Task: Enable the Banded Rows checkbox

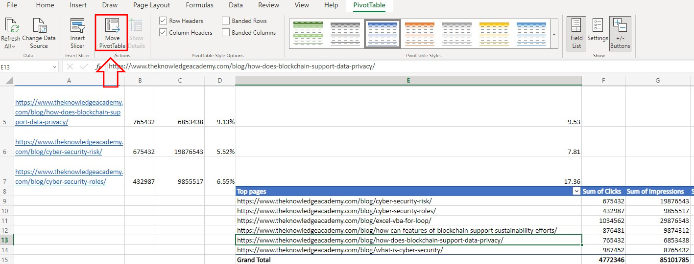Action: [x=226, y=21]
